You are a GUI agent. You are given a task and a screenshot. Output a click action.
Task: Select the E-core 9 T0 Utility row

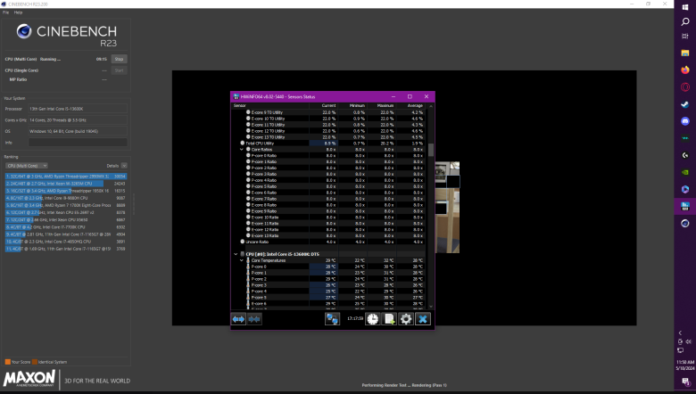click(328, 112)
